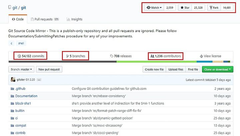Click the green language bar segment
Image resolution: width=240 pixels, height=136 pixels.
pyautogui.click(x=157, y=62)
